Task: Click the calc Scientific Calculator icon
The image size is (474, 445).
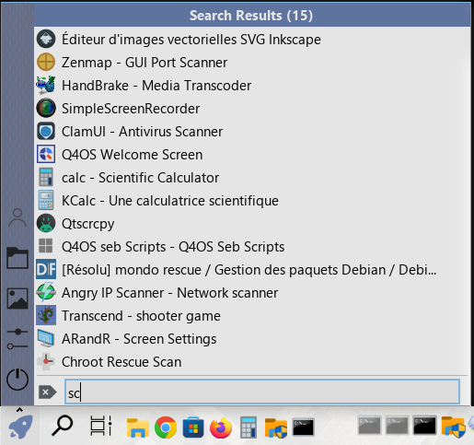Action: pos(46,177)
